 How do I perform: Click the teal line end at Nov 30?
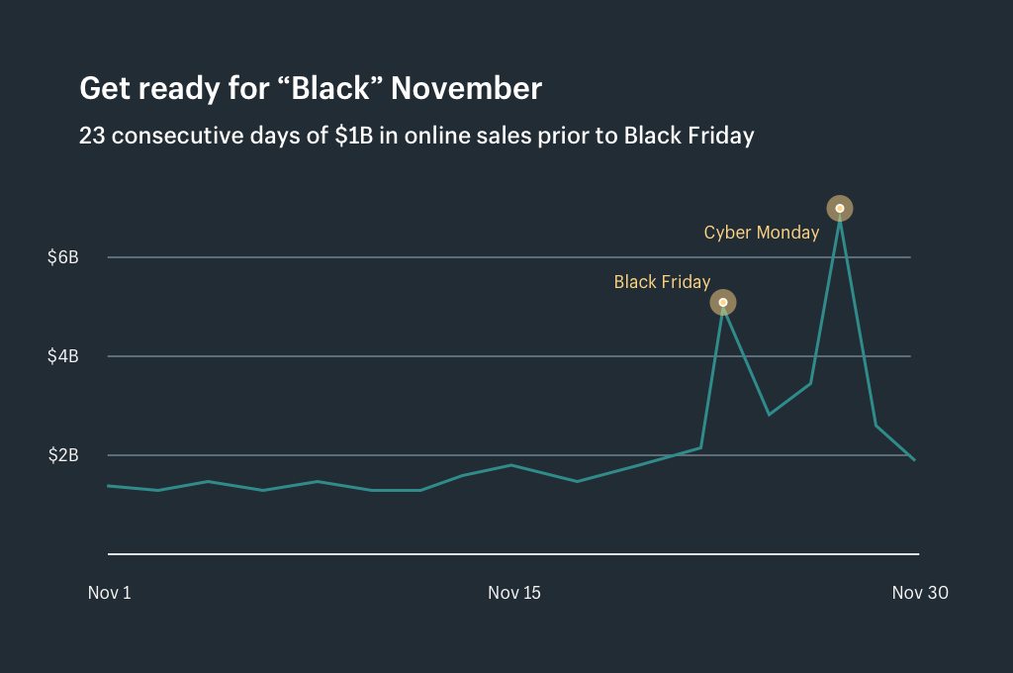pos(914,459)
